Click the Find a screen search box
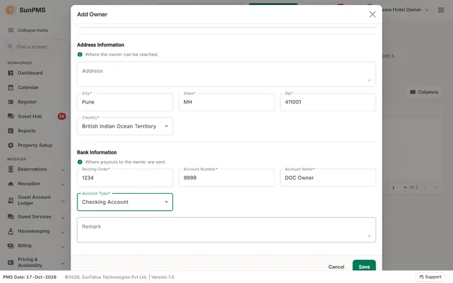Viewport: 453px width, 283px height. pyautogui.click(x=36, y=47)
